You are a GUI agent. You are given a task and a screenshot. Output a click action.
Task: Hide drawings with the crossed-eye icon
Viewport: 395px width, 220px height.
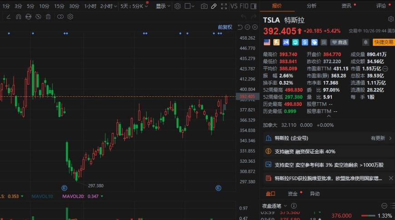pyautogui.click(x=38, y=17)
